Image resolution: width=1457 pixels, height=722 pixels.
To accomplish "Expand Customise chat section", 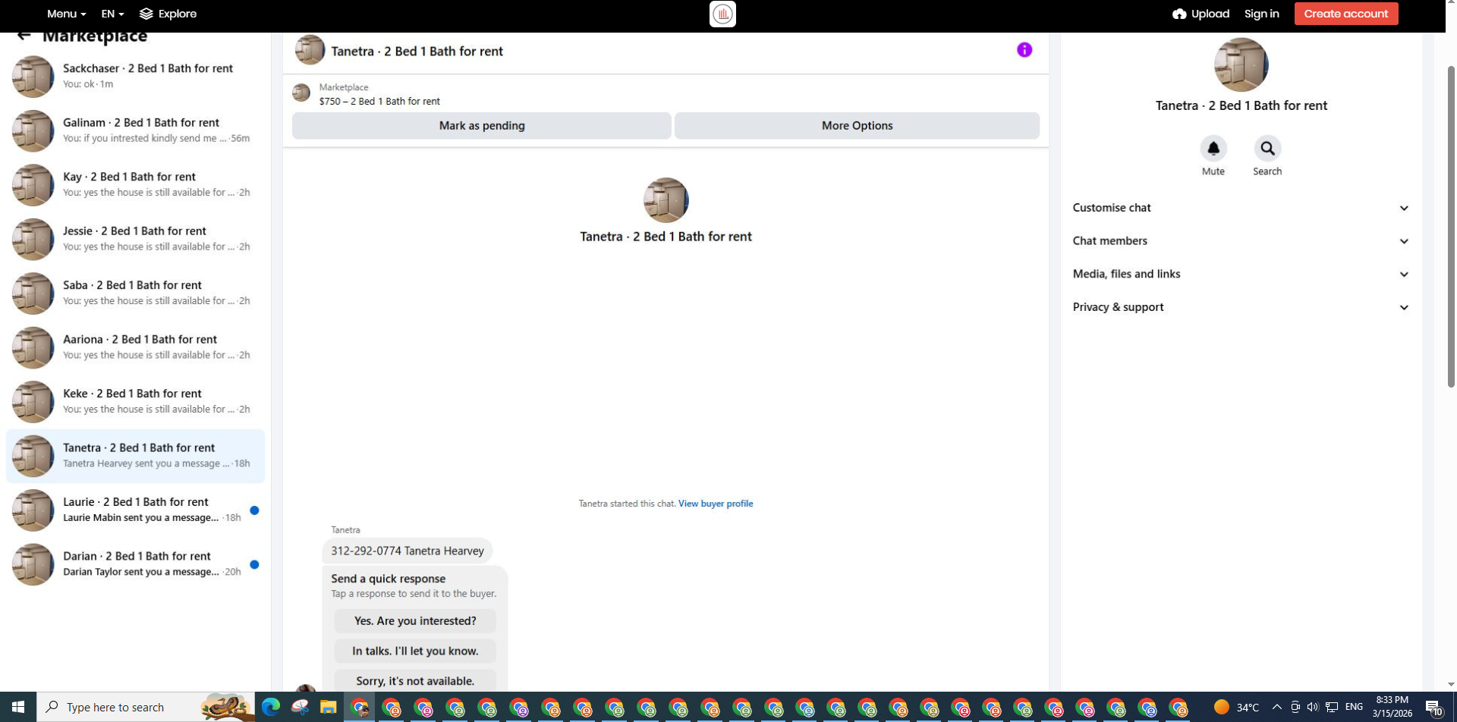I will (x=1241, y=208).
